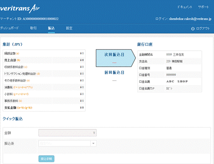
Task: Open the ドキュメント link
Action: (x=184, y=7)
